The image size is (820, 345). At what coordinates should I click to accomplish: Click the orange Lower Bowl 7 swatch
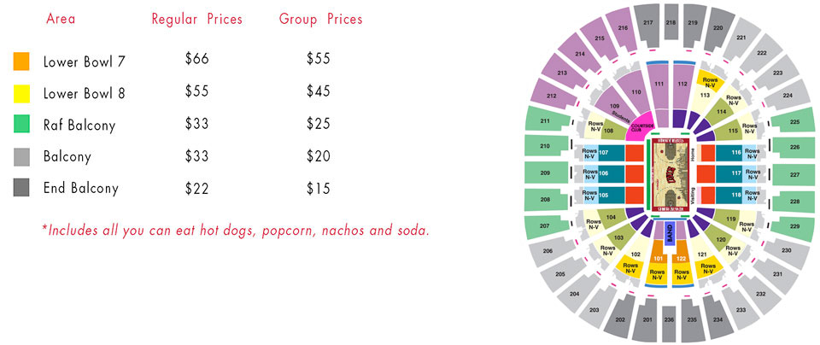[x=21, y=61]
